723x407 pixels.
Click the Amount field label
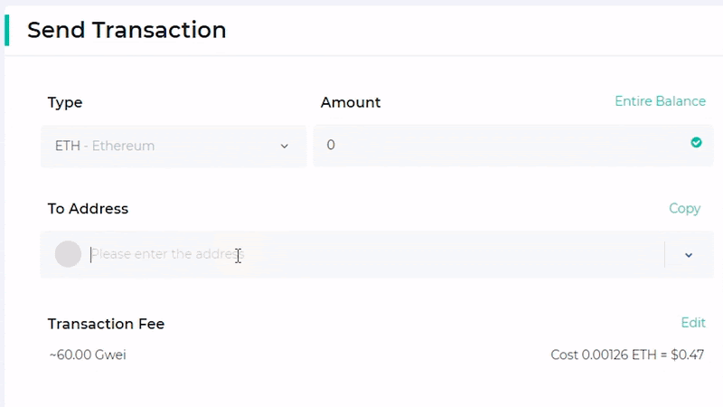351,102
